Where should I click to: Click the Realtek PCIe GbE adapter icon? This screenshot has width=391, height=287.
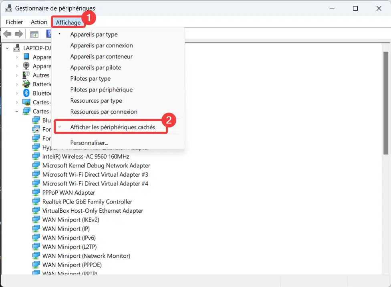tap(36, 202)
